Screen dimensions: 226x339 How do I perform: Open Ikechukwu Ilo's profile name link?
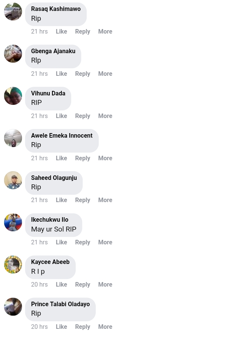pos(50,220)
